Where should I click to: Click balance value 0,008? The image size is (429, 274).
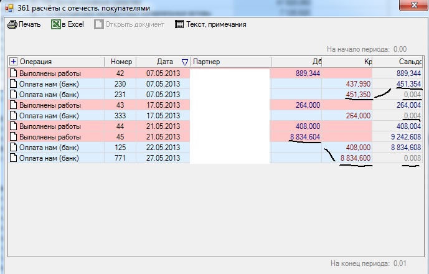412,158
